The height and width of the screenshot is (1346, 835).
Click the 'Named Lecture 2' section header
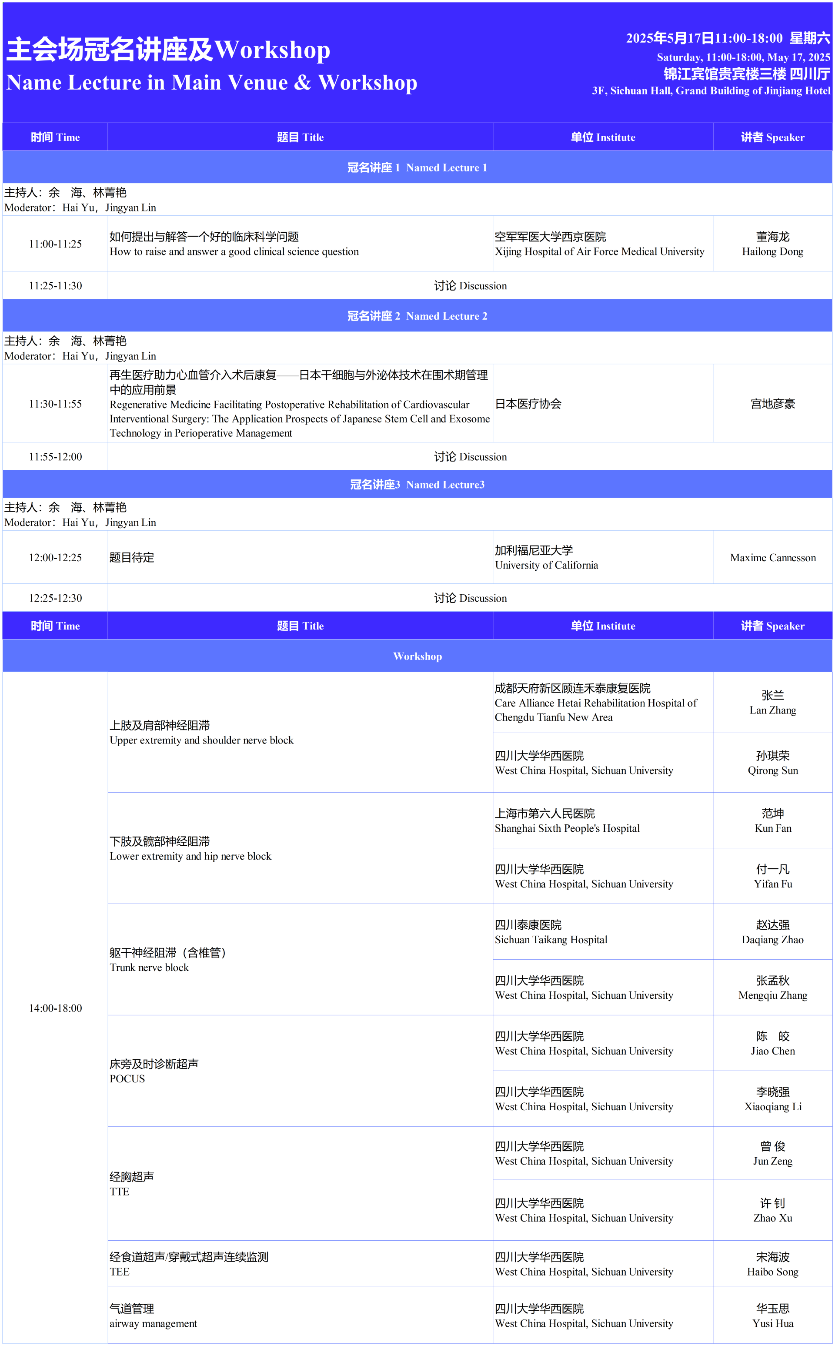(417, 316)
